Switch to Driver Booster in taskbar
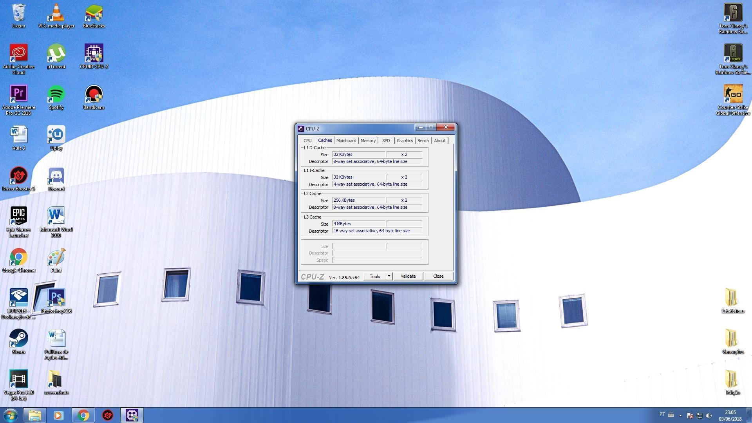This screenshot has width=752, height=423. 107,415
